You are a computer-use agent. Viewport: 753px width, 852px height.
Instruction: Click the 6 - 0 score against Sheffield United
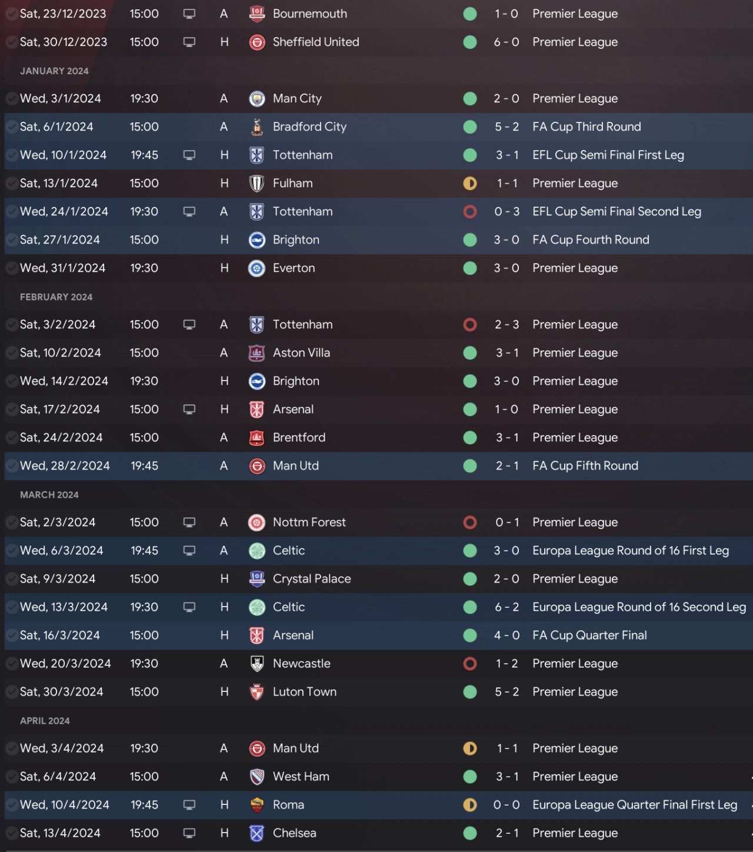(507, 42)
